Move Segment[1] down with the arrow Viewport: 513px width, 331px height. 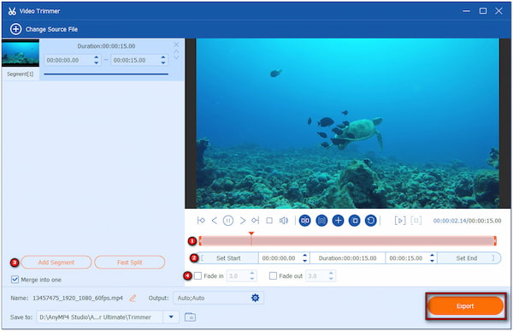(x=176, y=57)
